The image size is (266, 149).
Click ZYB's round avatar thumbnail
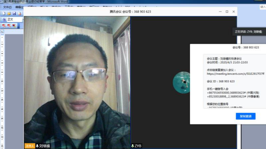tap(181, 83)
